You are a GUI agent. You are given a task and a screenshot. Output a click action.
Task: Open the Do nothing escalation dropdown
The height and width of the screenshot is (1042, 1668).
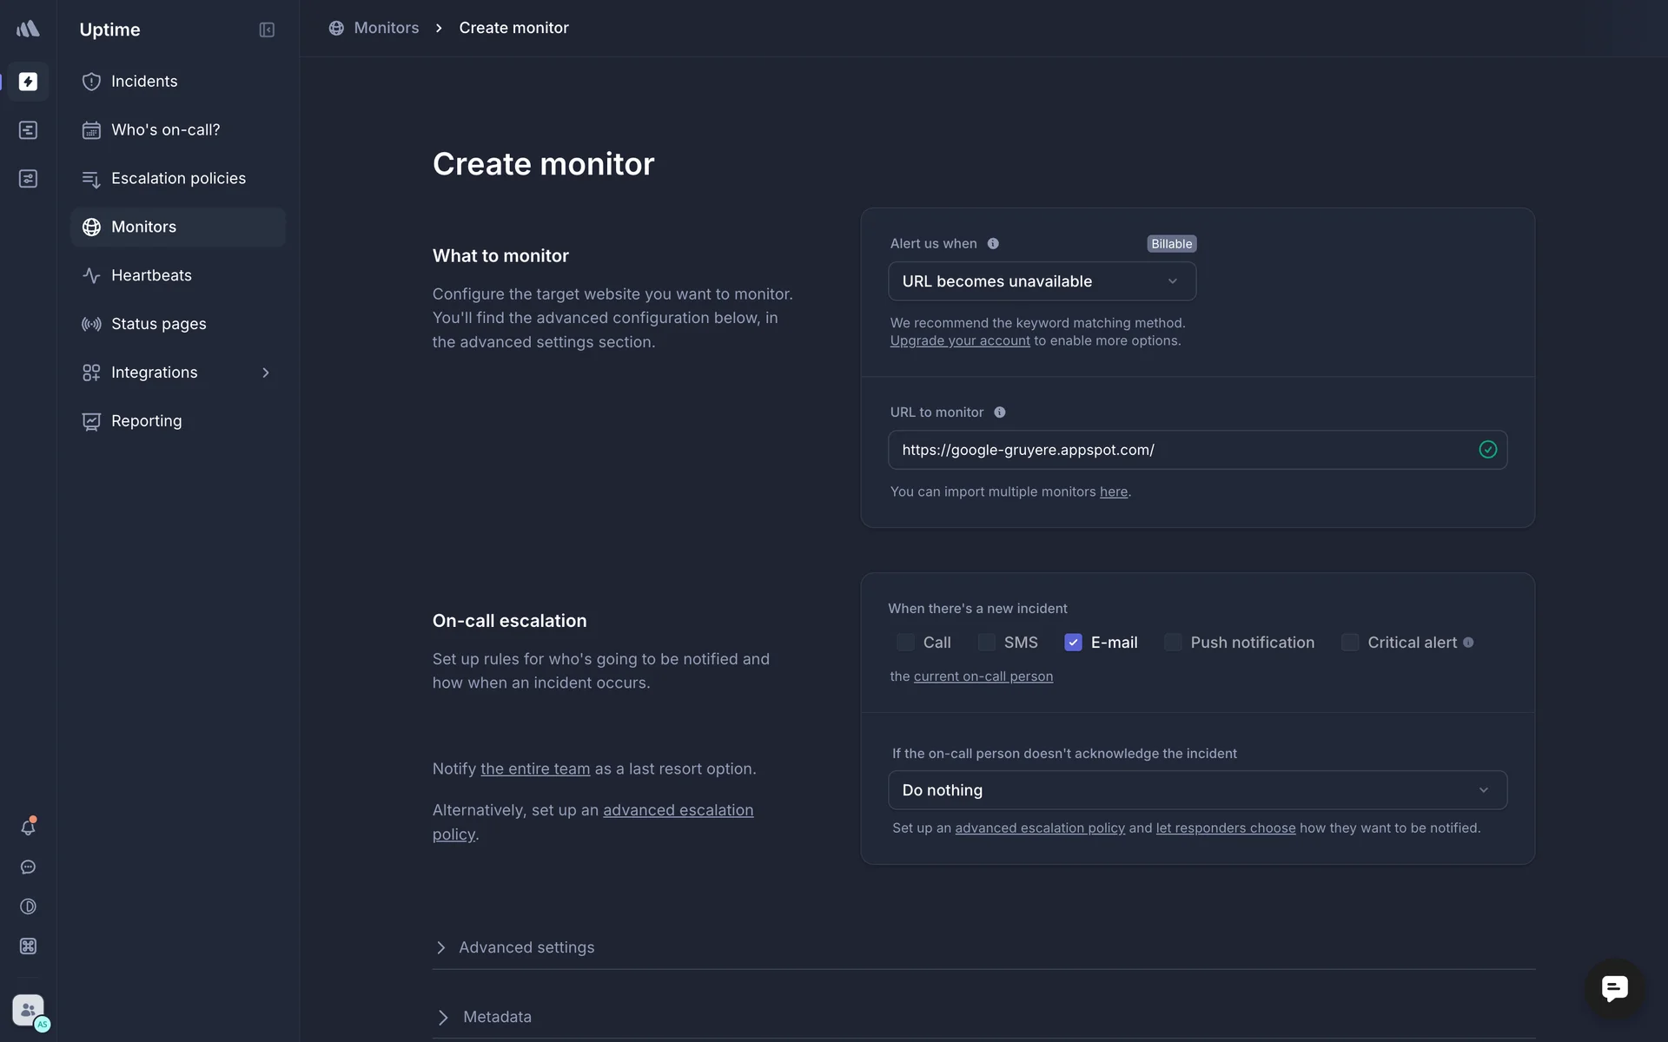[1196, 790]
